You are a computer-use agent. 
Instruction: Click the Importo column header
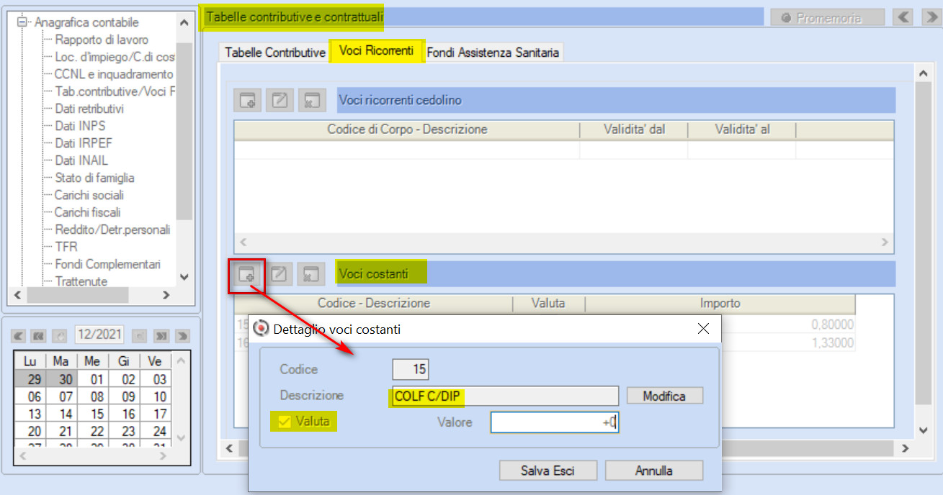[x=720, y=304]
